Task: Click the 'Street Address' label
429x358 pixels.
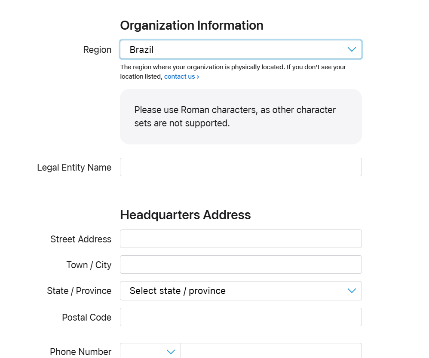Action: (x=81, y=239)
